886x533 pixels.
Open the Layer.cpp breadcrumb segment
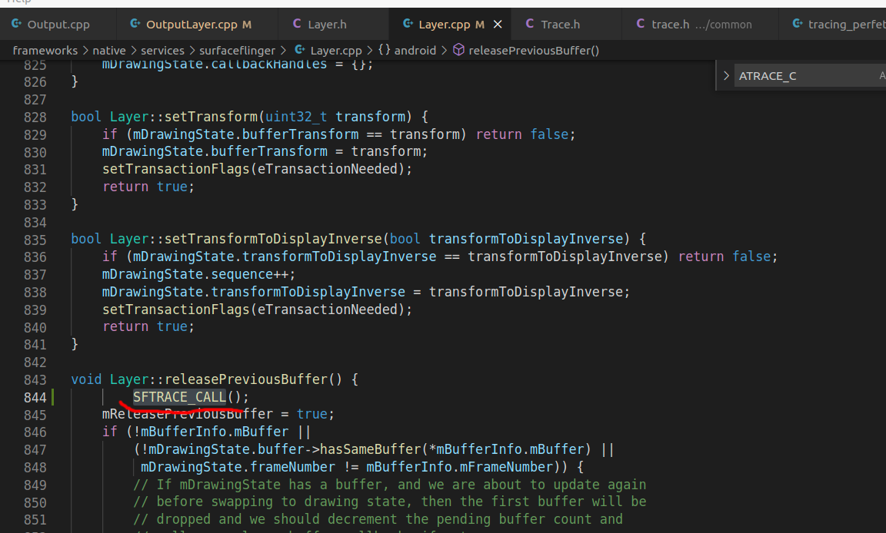[x=335, y=51]
